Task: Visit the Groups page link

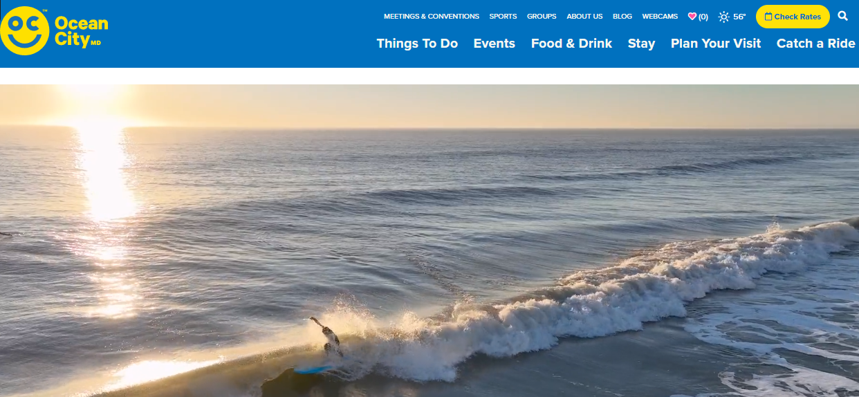Action: point(542,17)
